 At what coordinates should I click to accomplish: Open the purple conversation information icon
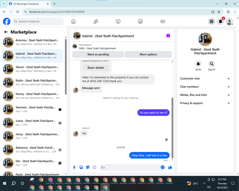pos(168,36)
